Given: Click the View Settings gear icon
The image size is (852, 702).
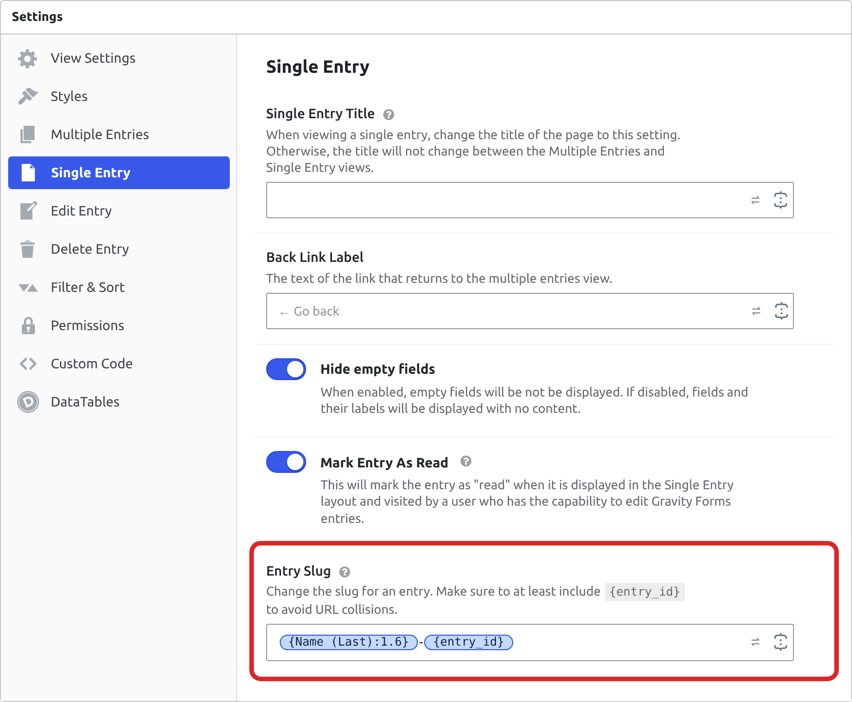Looking at the screenshot, I should 28,59.
